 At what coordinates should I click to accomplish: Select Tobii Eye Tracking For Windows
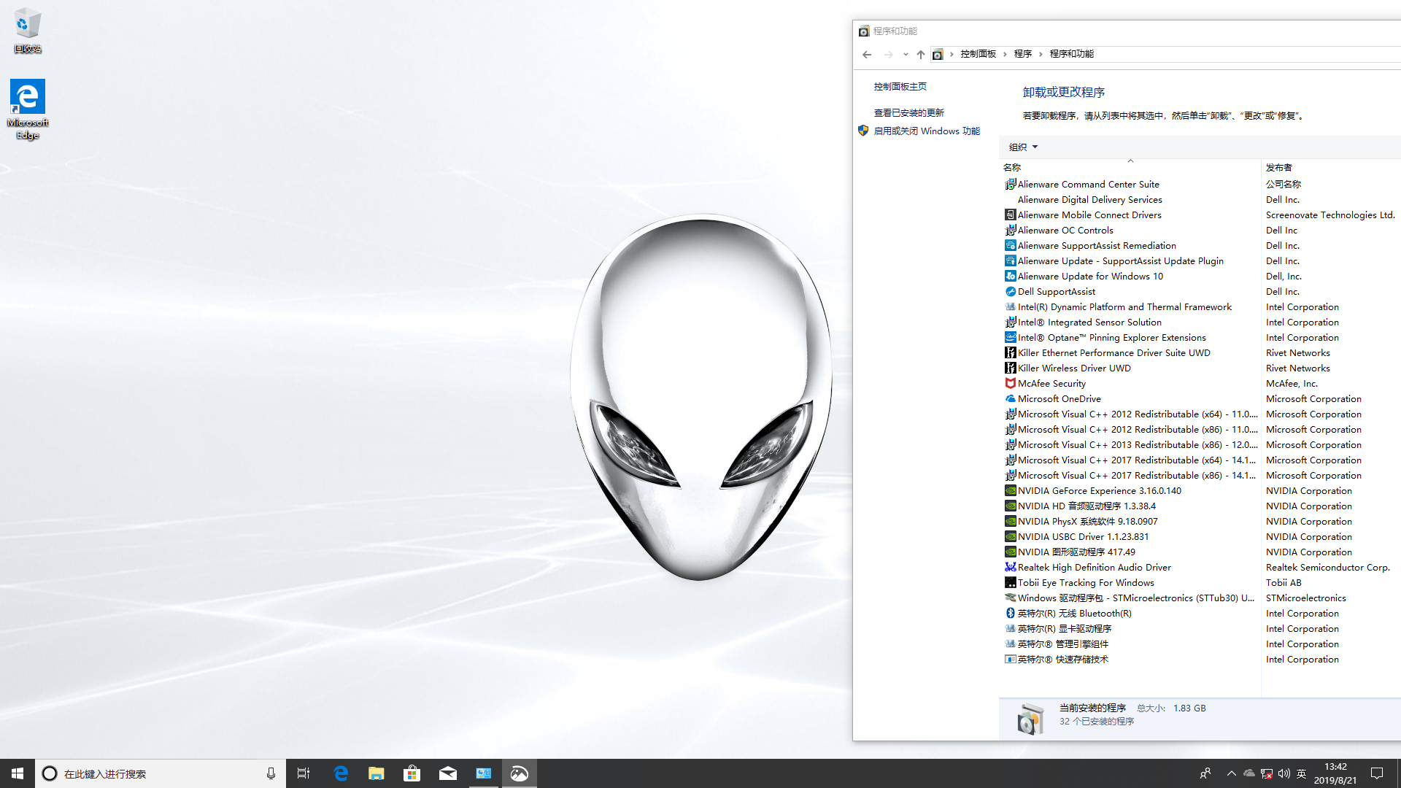point(1085,582)
